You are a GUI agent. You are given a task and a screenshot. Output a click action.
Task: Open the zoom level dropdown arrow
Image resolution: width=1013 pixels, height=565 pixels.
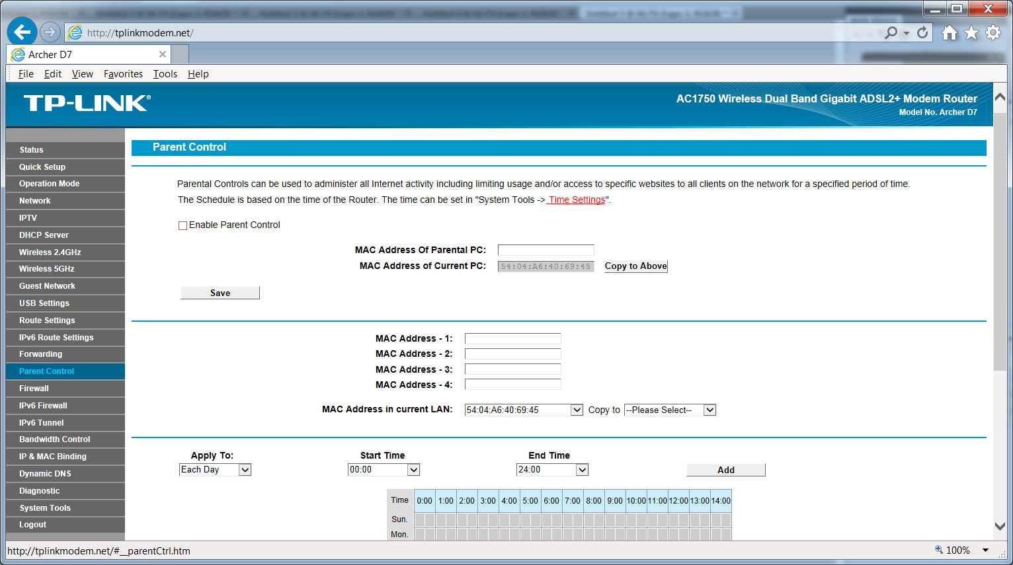tap(985, 550)
